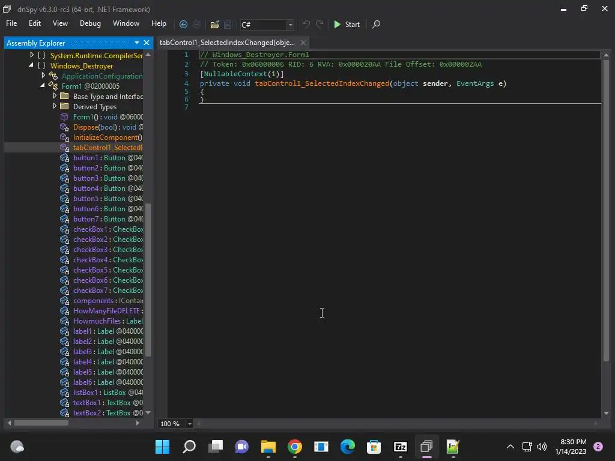Image resolution: width=615 pixels, height=461 pixels.
Task: Click the Derived Types folder icon
Action: (x=65, y=106)
